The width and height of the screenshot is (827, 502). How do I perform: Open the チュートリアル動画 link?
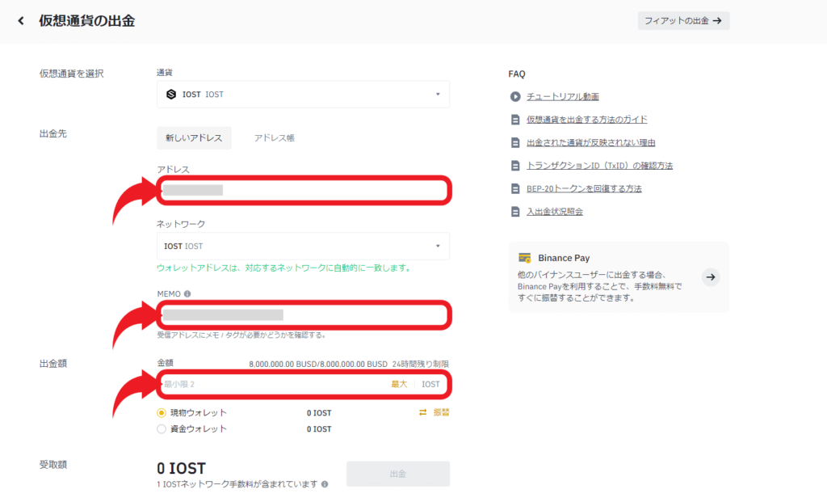pyautogui.click(x=563, y=96)
